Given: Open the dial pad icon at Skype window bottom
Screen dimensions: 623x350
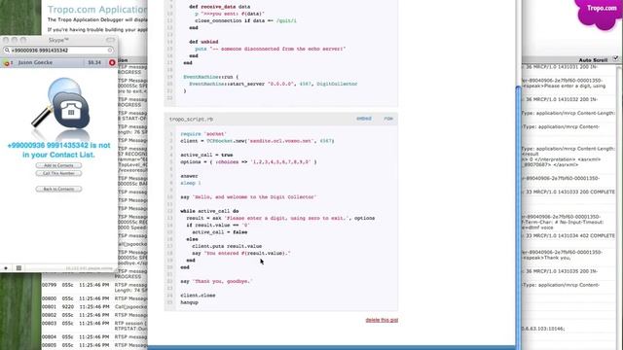Looking at the screenshot, I should tap(18, 268).
